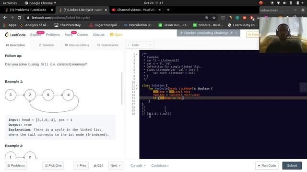Click the LeetCode logo

(15, 35)
